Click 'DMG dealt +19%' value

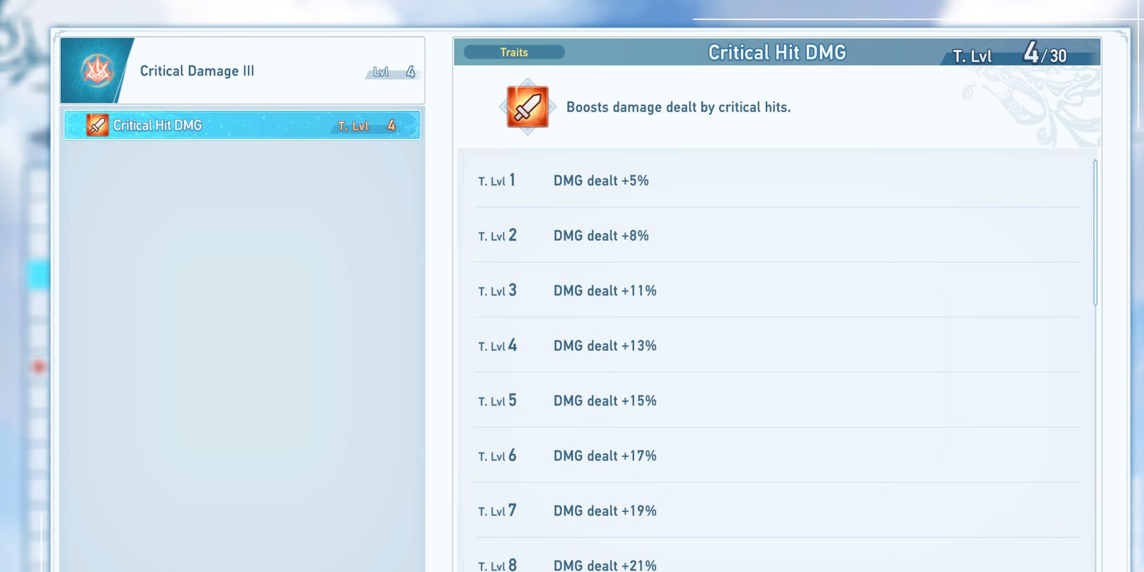(x=605, y=511)
